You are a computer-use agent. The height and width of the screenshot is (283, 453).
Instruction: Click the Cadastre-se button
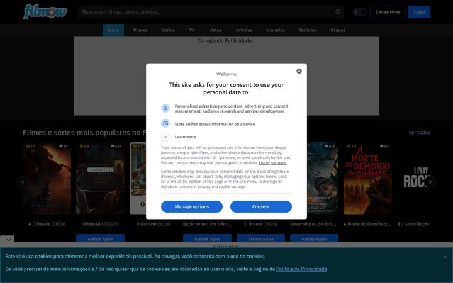click(388, 12)
